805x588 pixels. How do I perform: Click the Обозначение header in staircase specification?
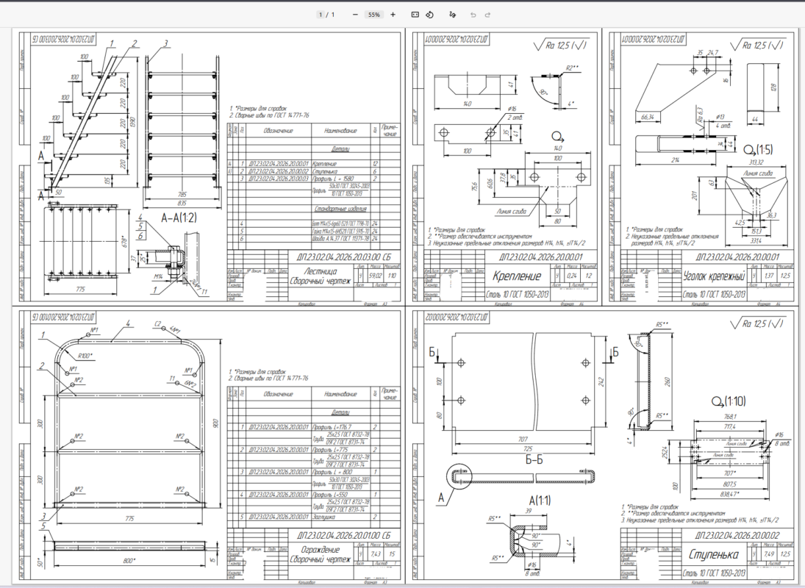click(279, 131)
